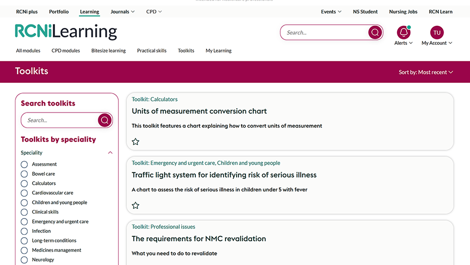This screenshot has height=265, width=470.
Task: Click 'What you need to do to revalidate' text
Action: pos(174,254)
